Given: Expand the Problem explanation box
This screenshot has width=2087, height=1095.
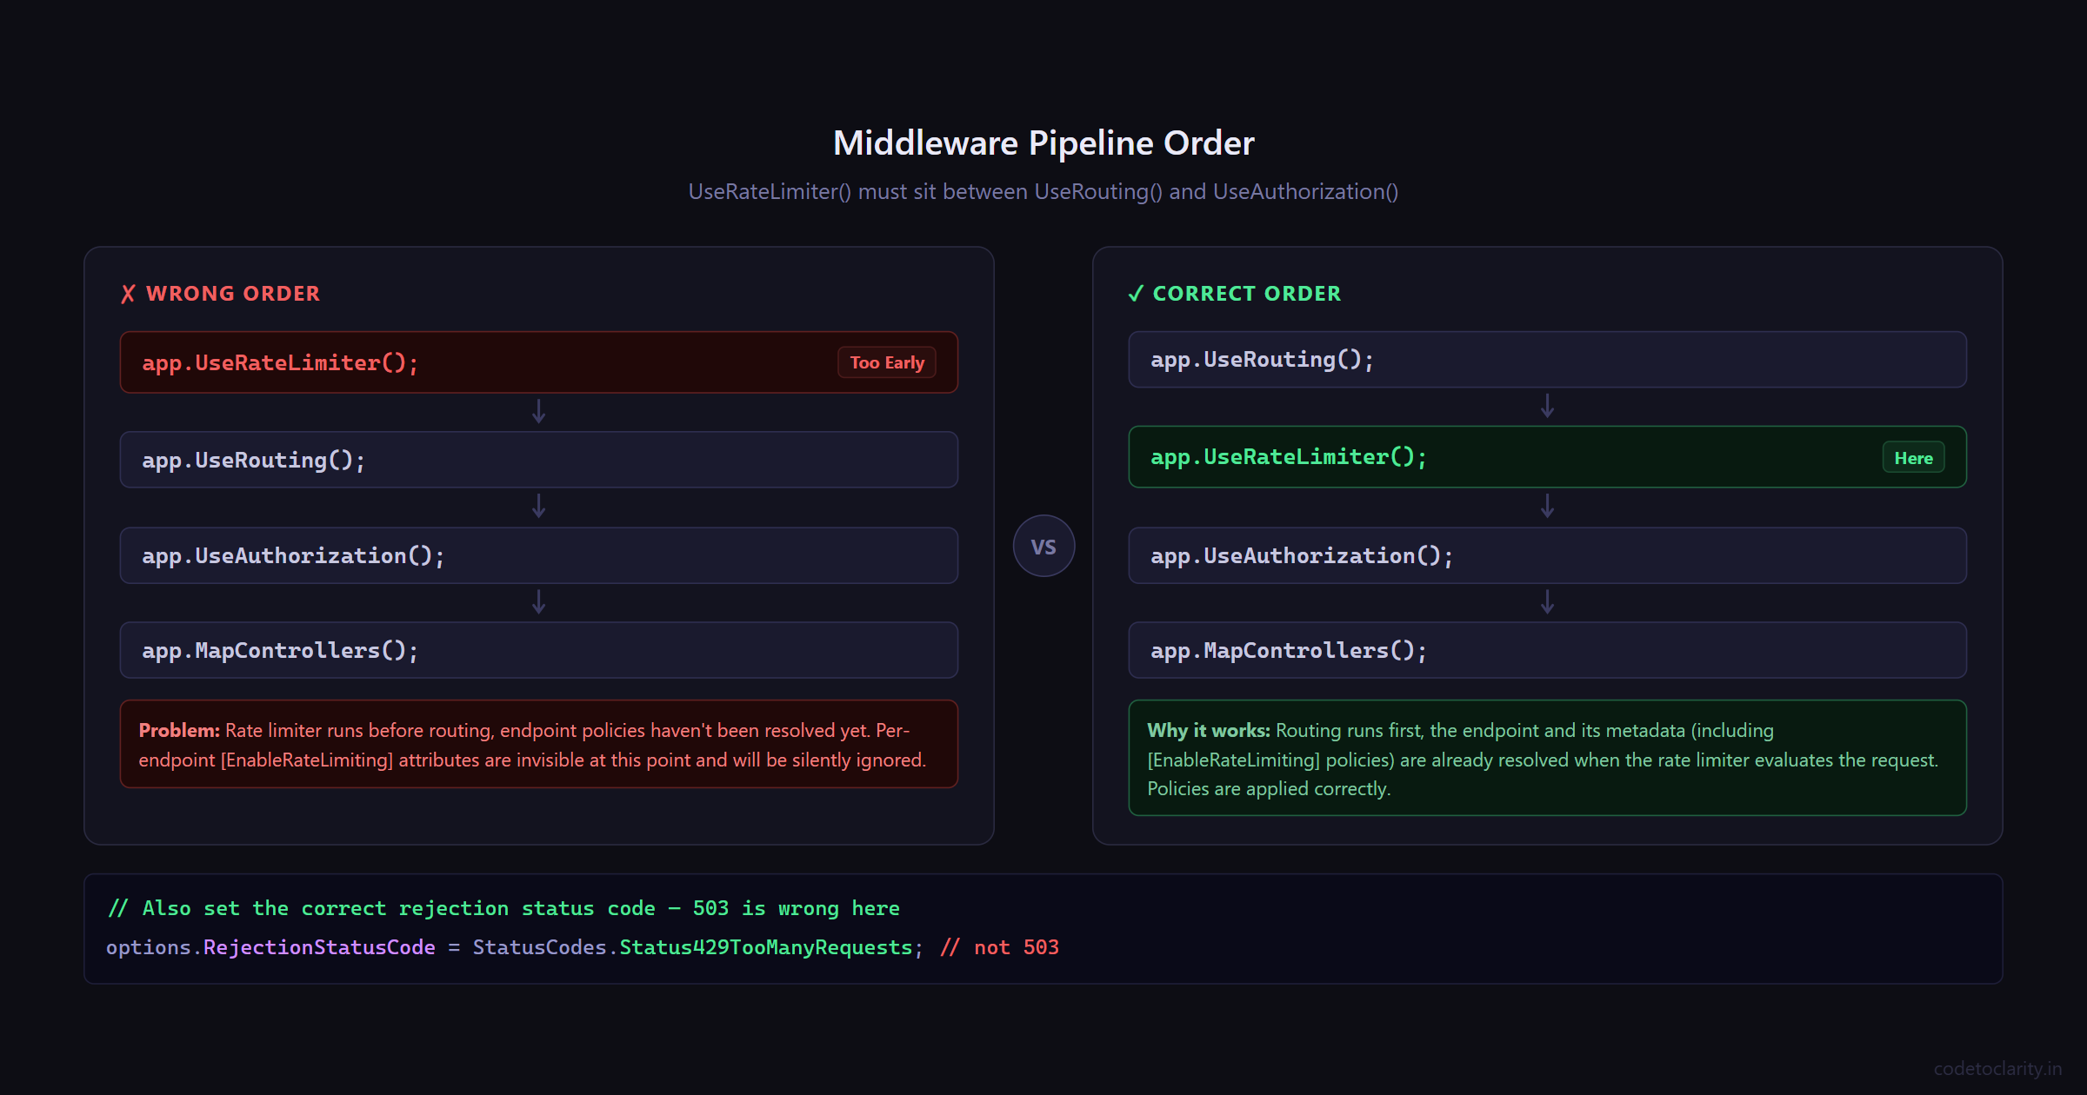Looking at the screenshot, I should tap(538, 745).
